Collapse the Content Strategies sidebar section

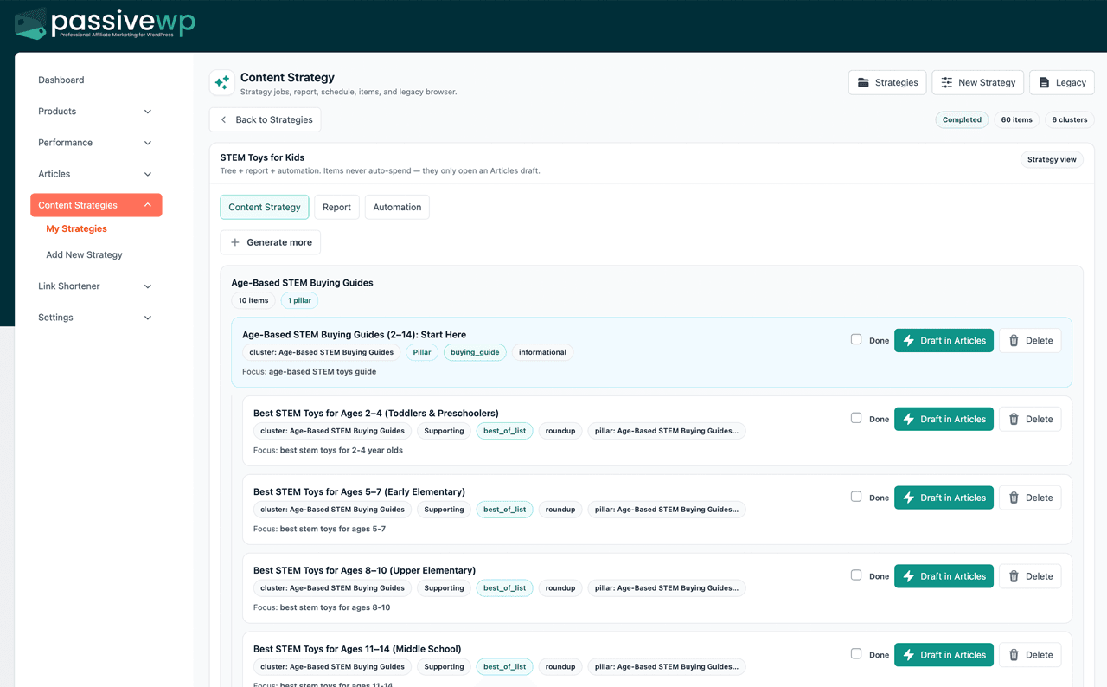pos(95,204)
